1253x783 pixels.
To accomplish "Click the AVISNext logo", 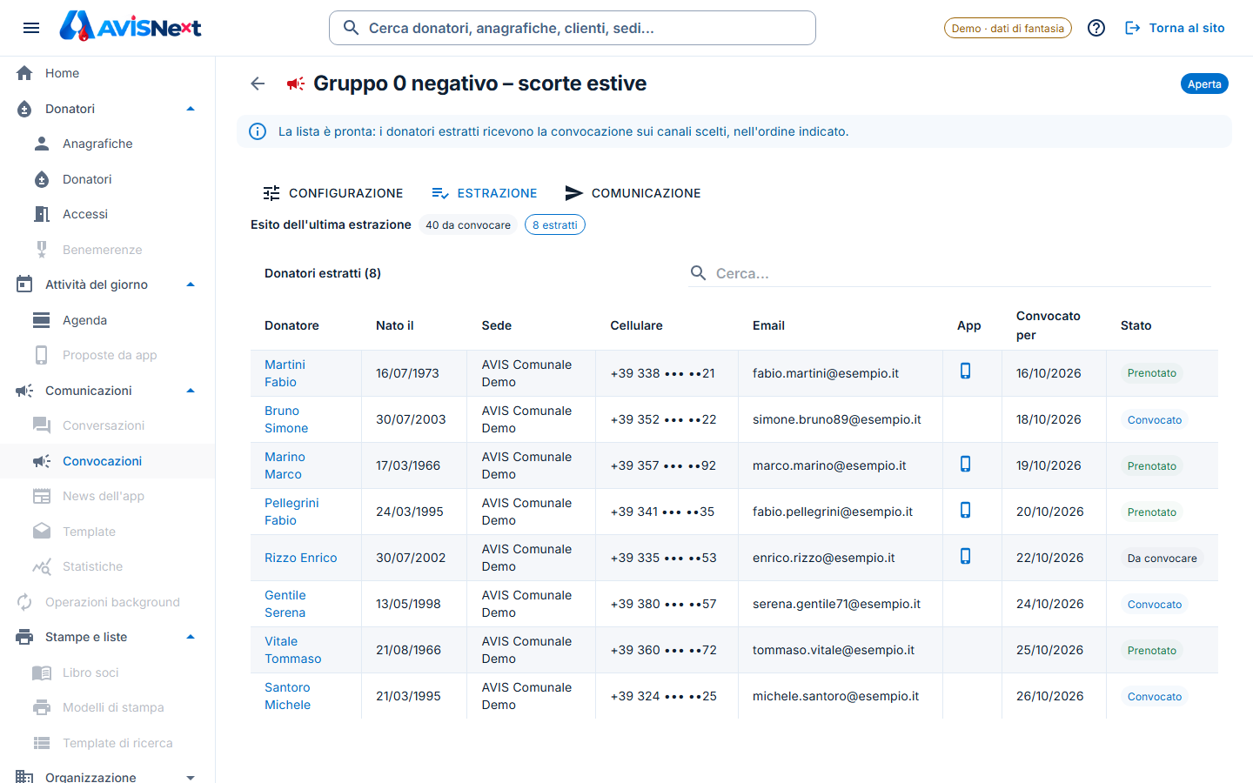I will [x=131, y=27].
